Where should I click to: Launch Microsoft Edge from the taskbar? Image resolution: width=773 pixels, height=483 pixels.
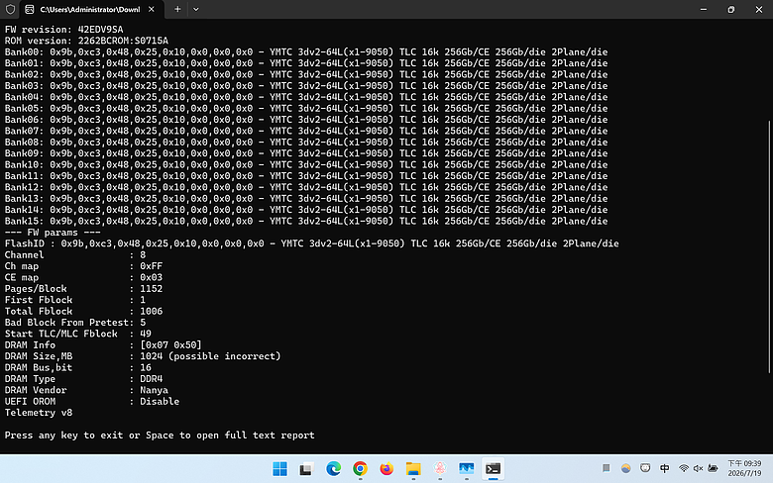(333, 469)
